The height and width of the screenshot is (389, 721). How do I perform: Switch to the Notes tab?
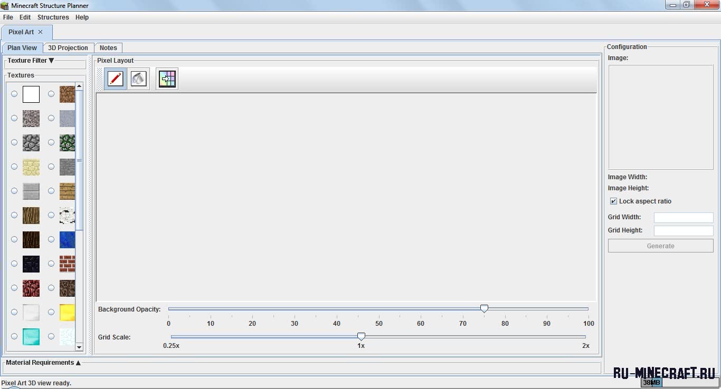pyautogui.click(x=108, y=48)
